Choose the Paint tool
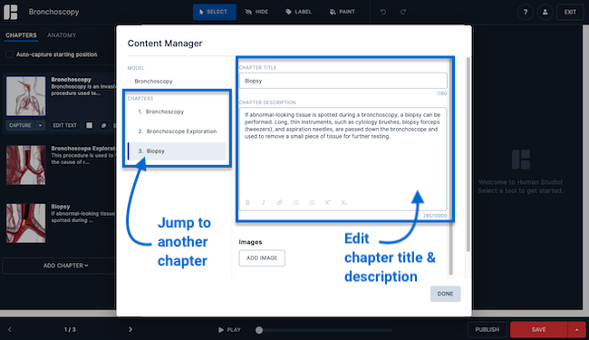 click(x=343, y=12)
